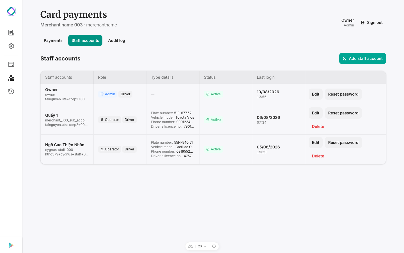
Task: Click the Owner Admin user label in header
Action: click(348, 22)
